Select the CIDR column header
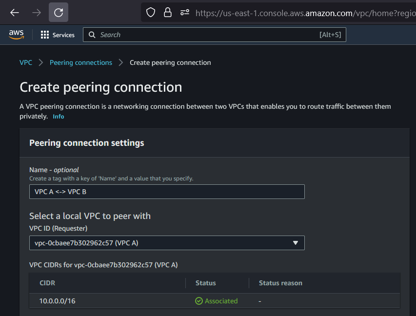The width and height of the screenshot is (416, 316). (47, 283)
